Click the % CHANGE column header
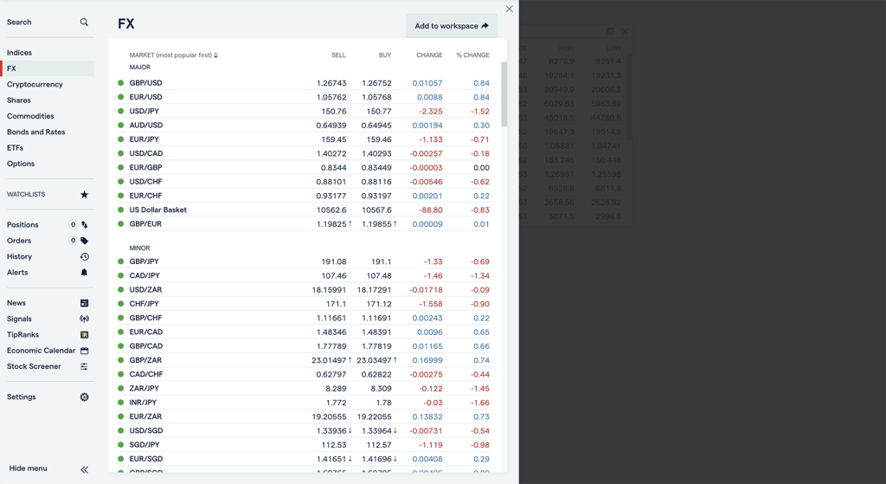 pyautogui.click(x=472, y=55)
